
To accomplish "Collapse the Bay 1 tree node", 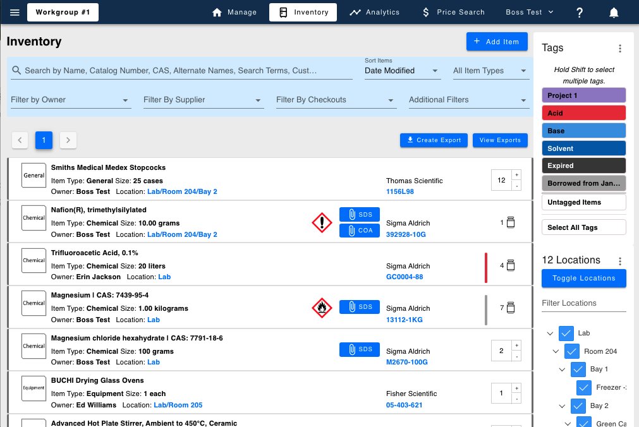I will pos(562,369).
